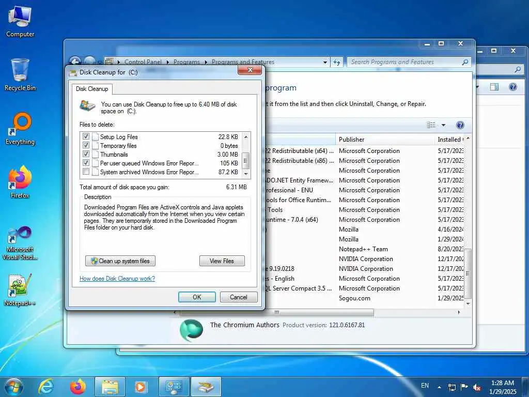Open the Recycle Bin desktop icon
This screenshot has height=397, width=529.
pos(20,74)
